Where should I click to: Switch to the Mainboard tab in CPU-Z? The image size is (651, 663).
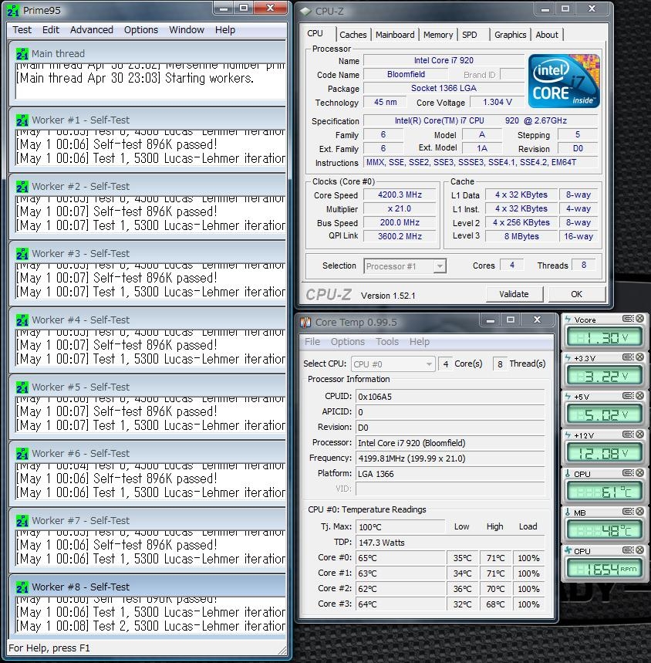point(395,35)
